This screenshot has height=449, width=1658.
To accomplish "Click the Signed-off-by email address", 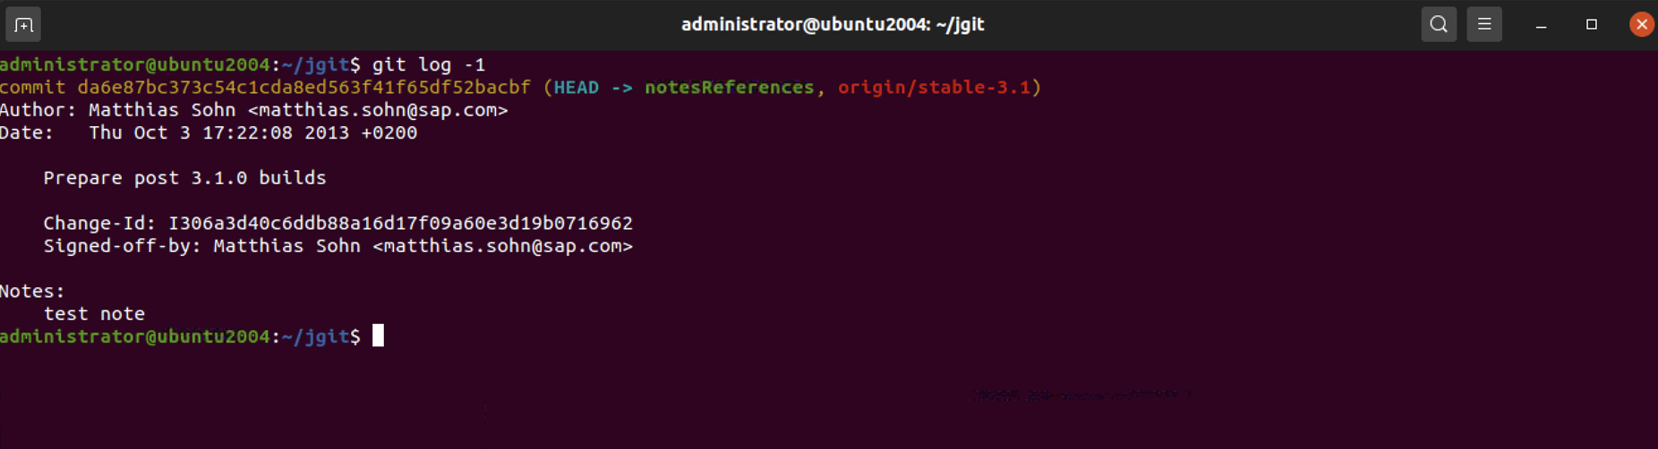I will pos(502,246).
